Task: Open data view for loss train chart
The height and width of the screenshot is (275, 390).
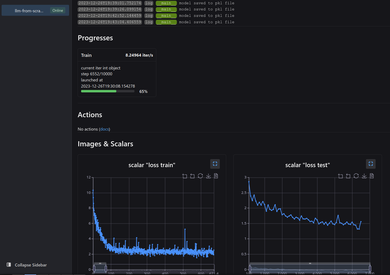Action: [x=216, y=176]
